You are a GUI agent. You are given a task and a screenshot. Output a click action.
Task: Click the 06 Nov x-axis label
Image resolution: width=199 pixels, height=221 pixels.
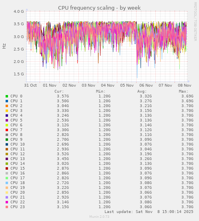tap(146, 85)
